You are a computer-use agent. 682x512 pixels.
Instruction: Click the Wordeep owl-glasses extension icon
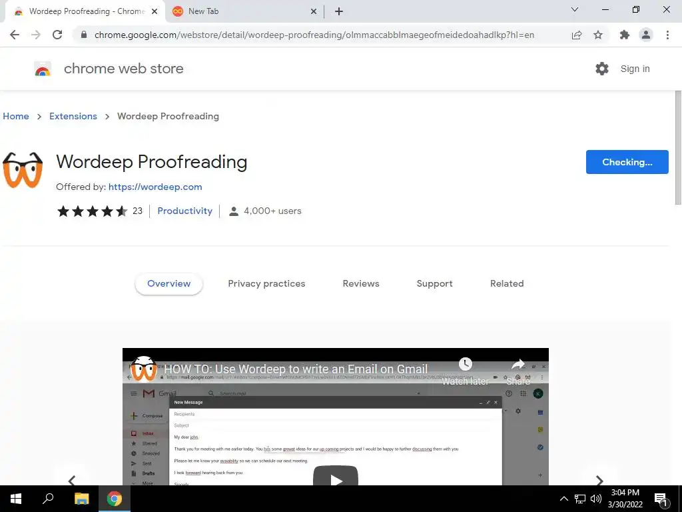point(23,170)
